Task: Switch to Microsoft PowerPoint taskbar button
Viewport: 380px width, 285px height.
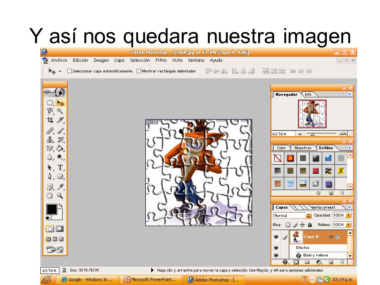Action: (x=151, y=279)
